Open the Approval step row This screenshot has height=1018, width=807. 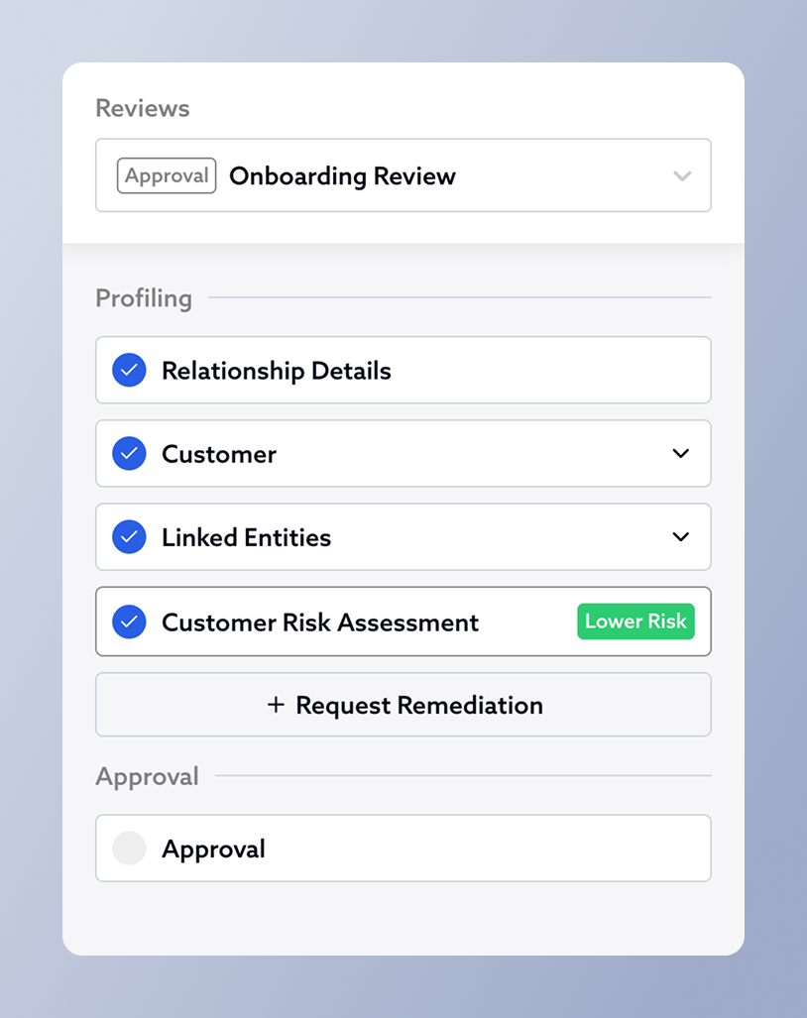click(x=403, y=848)
